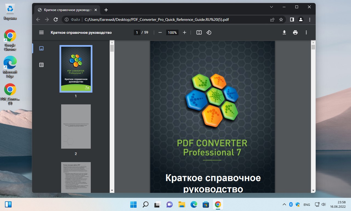
Task: Rotate the PDF counterclockwise
Action: 209,32
